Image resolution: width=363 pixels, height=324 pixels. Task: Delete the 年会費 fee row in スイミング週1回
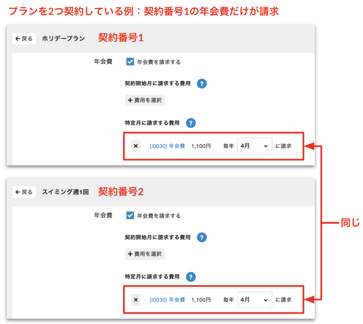point(136,300)
